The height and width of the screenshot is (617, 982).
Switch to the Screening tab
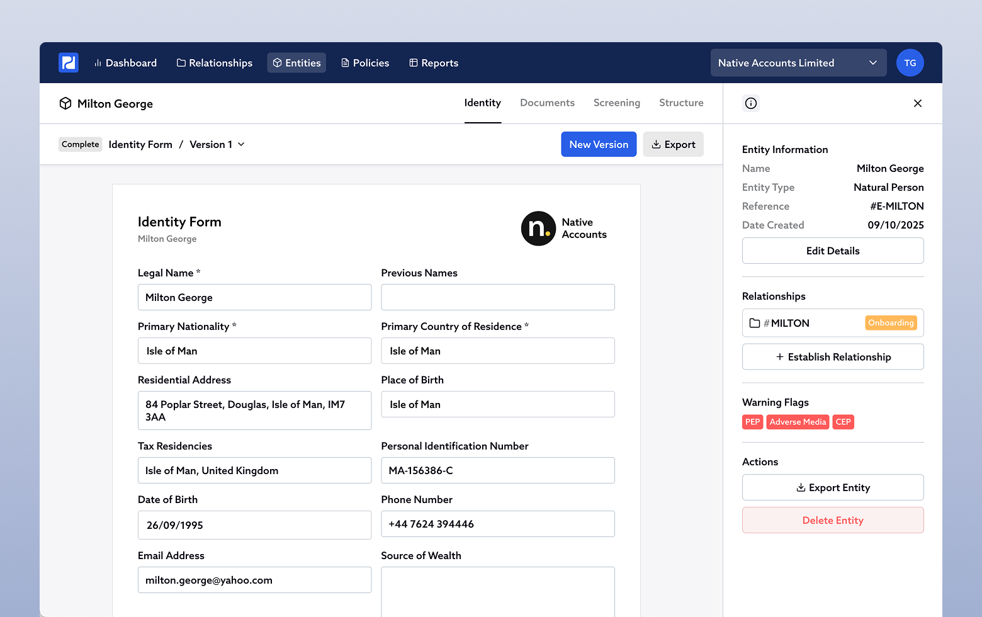pos(616,103)
